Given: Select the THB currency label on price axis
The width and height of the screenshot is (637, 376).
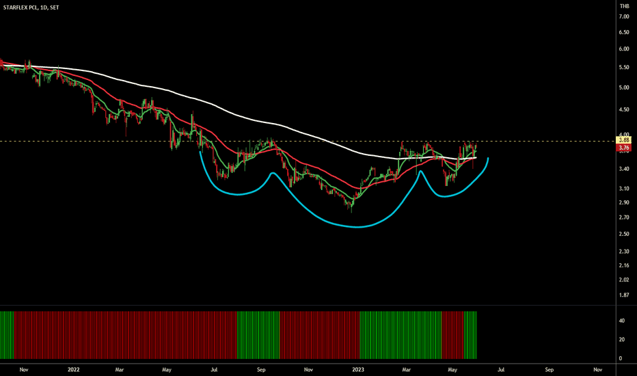Looking at the screenshot, I should click(x=624, y=6).
